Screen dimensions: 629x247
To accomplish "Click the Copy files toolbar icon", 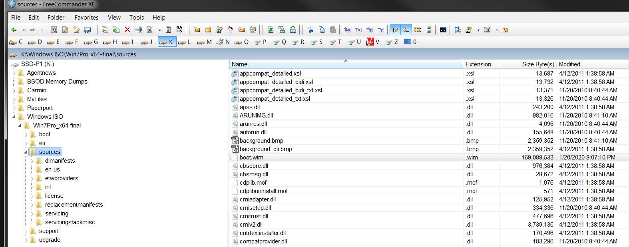I will point(105,30).
